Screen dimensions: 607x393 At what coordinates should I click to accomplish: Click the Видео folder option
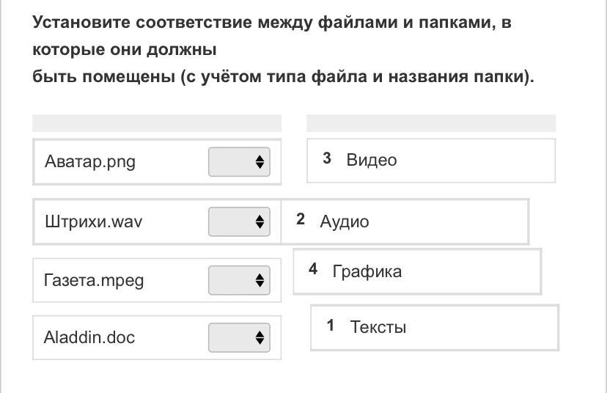tap(372, 160)
